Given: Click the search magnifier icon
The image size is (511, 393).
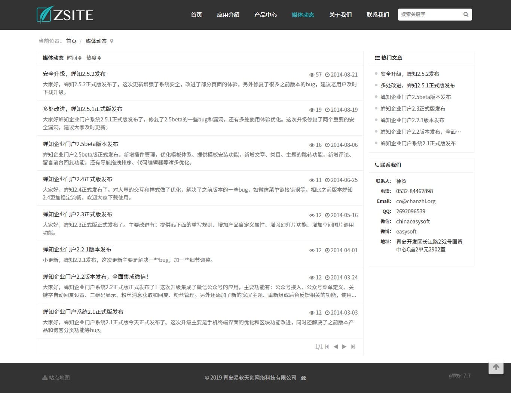Looking at the screenshot, I should (x=466, y=15).
